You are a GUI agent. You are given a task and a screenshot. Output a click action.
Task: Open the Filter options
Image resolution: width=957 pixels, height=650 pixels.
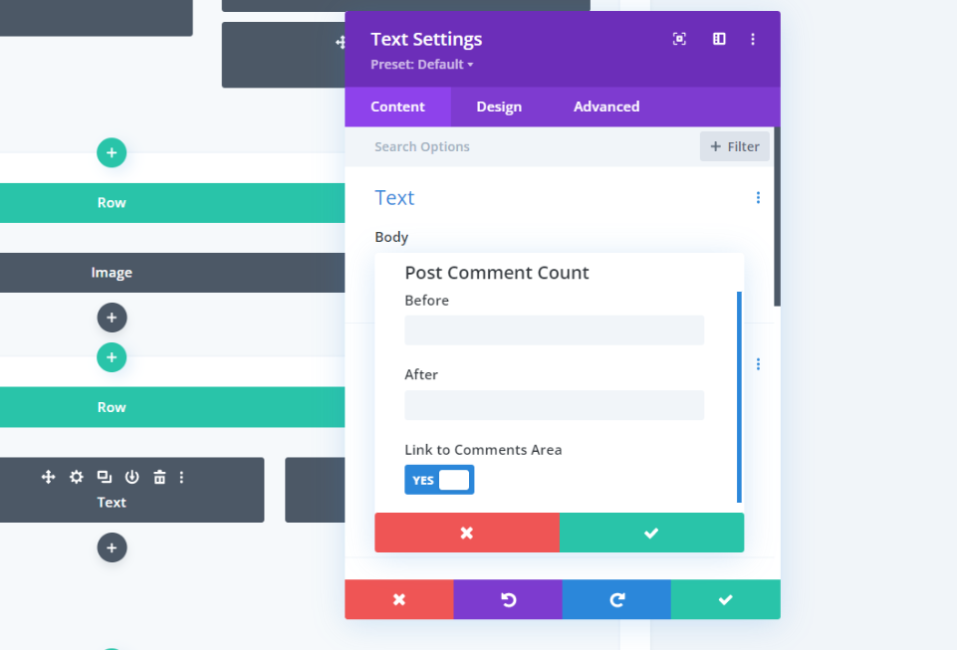pos(734,146)
